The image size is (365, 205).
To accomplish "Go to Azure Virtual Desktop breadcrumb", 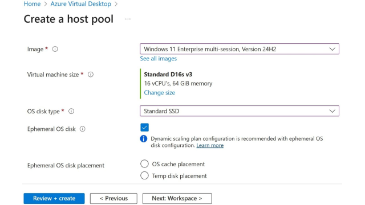I will click(x=81, y=4).
